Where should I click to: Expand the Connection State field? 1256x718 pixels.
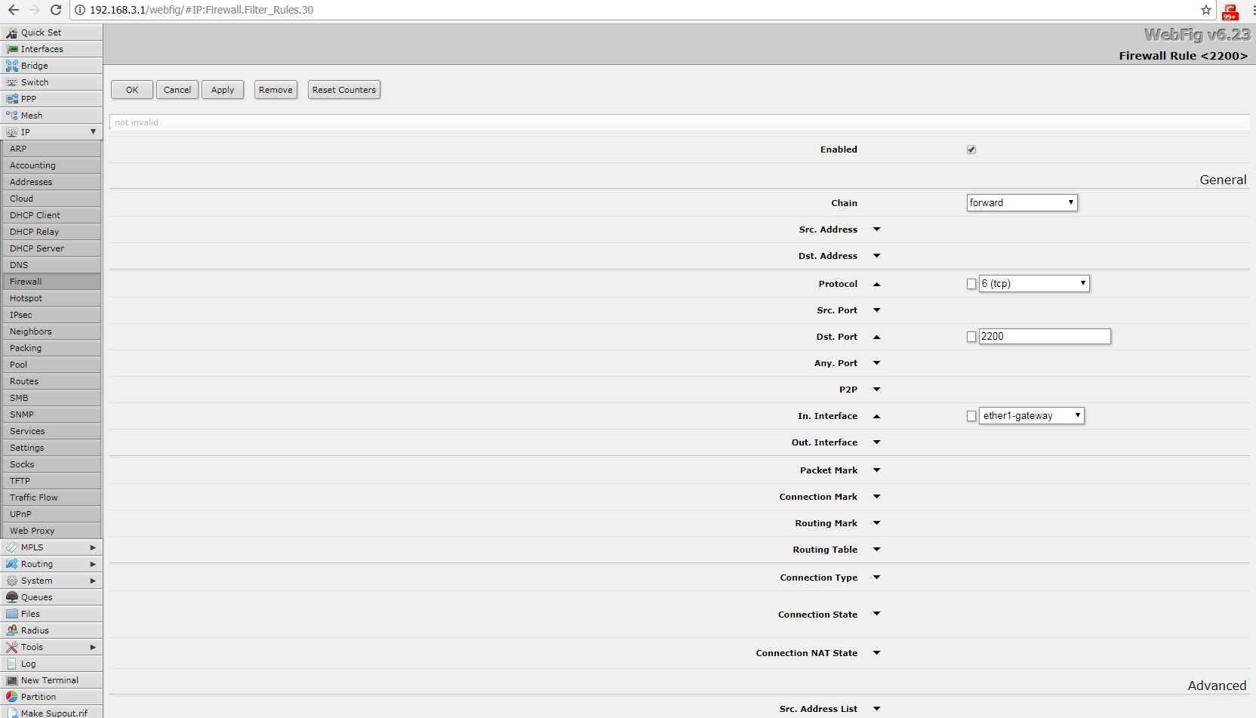876,614
